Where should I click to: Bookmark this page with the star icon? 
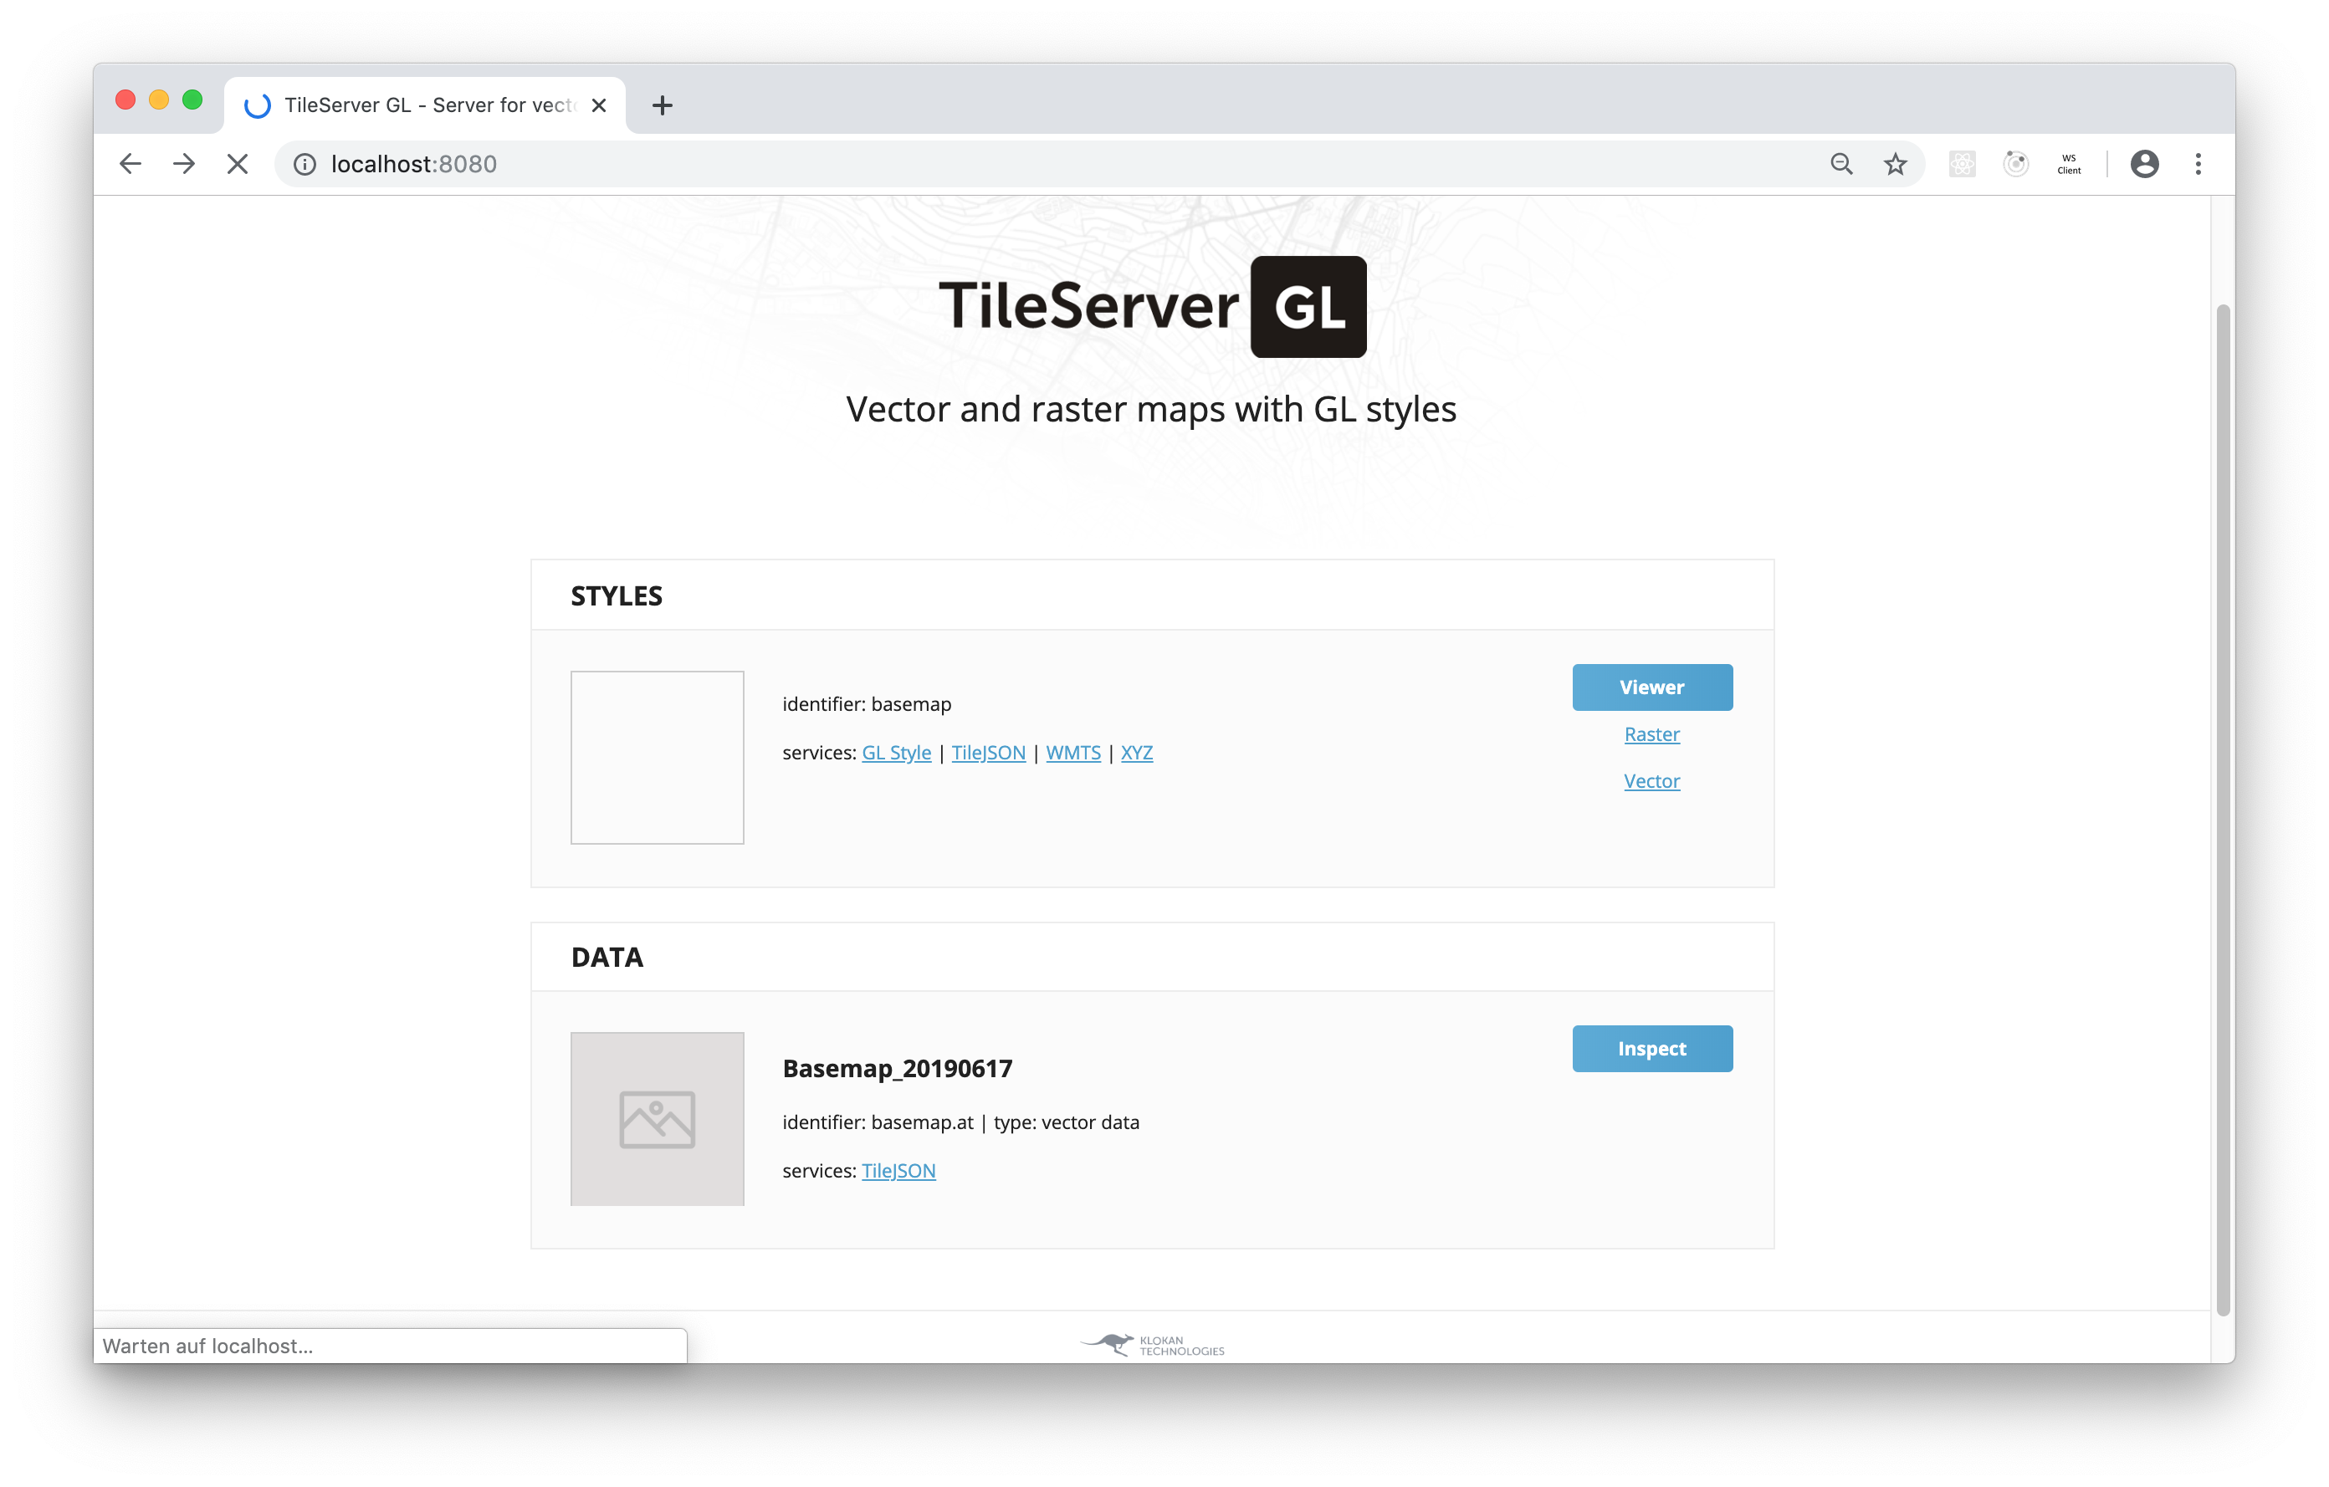click(1896, 165)
